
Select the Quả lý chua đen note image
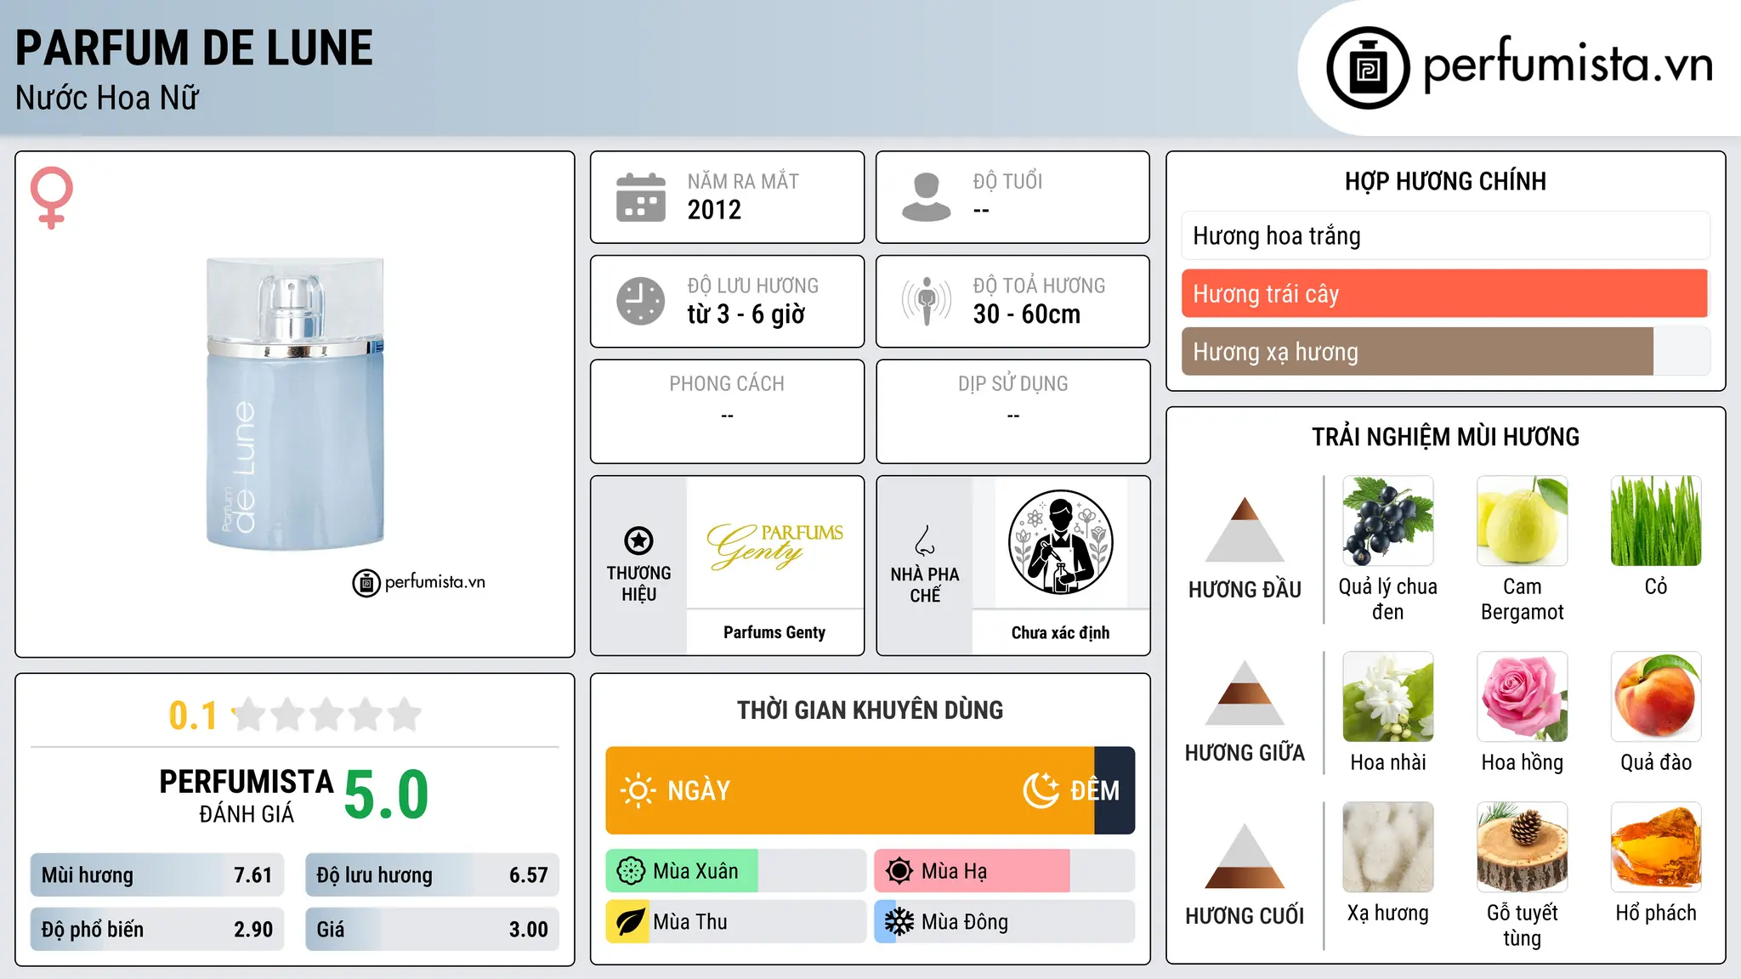pos(1387,521)
